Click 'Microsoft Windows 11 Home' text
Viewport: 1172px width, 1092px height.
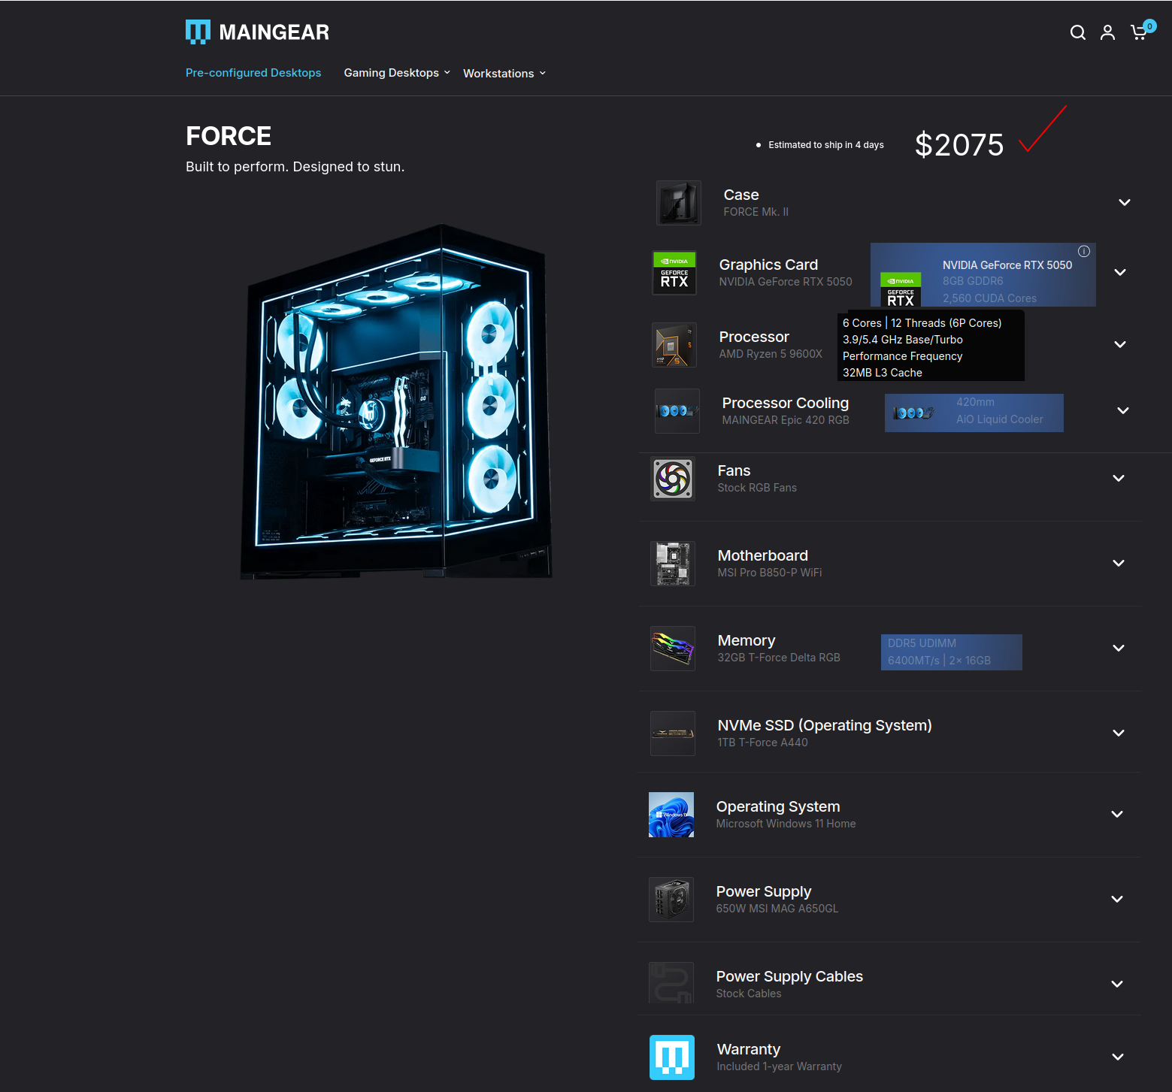[786, 824]
